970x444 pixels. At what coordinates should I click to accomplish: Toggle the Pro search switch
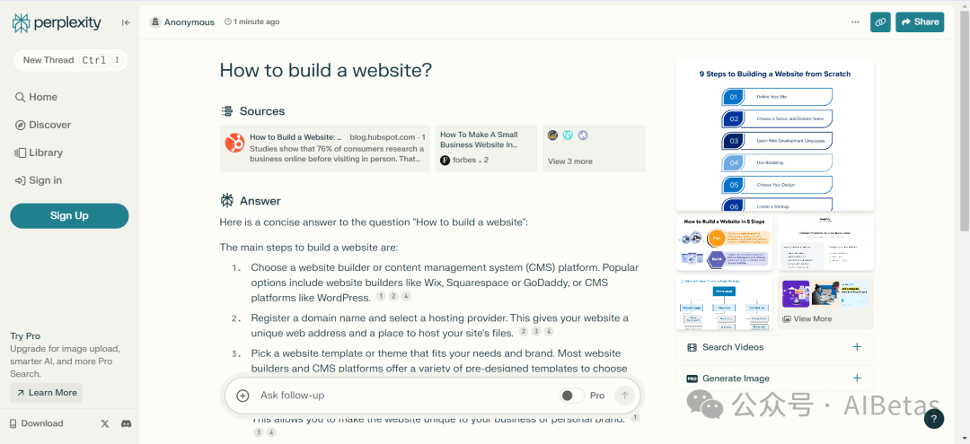pyautogui.click(x=570, y=396)
